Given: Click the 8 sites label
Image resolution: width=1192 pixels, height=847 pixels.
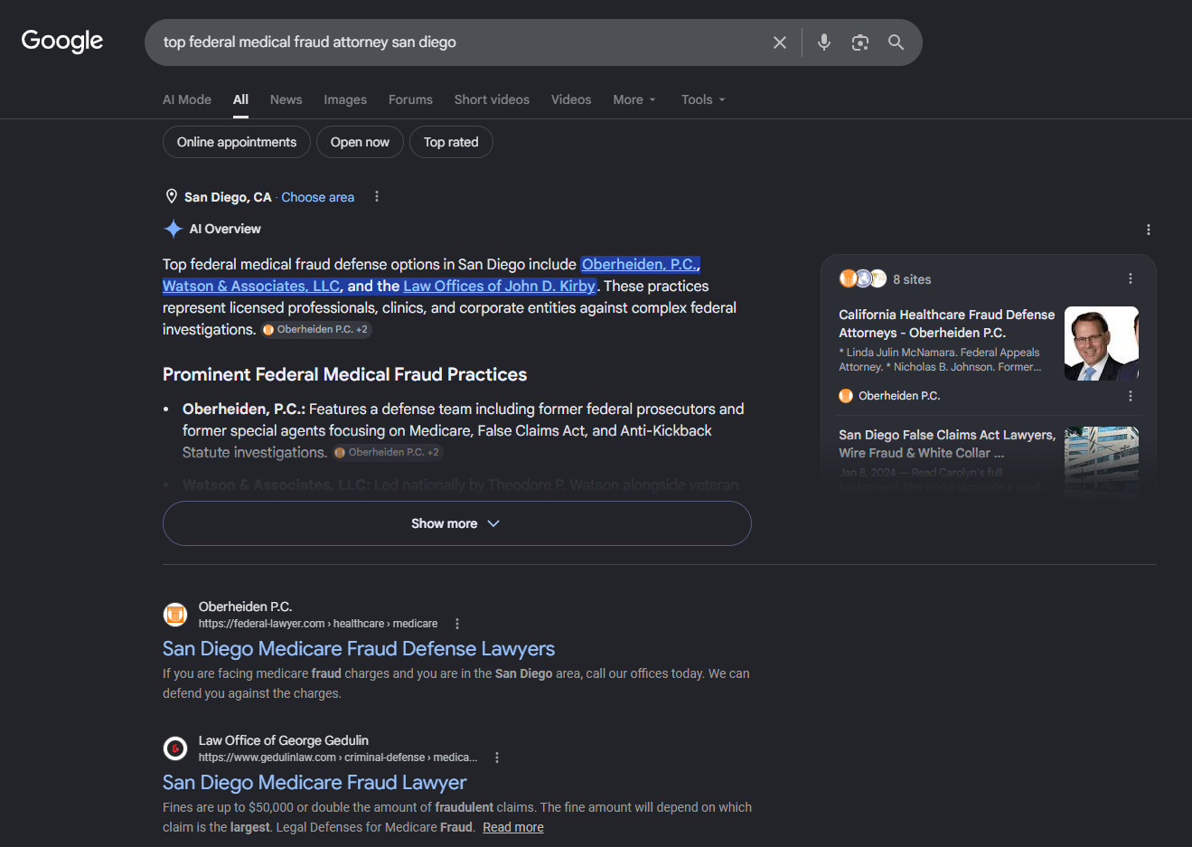Looking at the screenshot, I should point(912,279).
